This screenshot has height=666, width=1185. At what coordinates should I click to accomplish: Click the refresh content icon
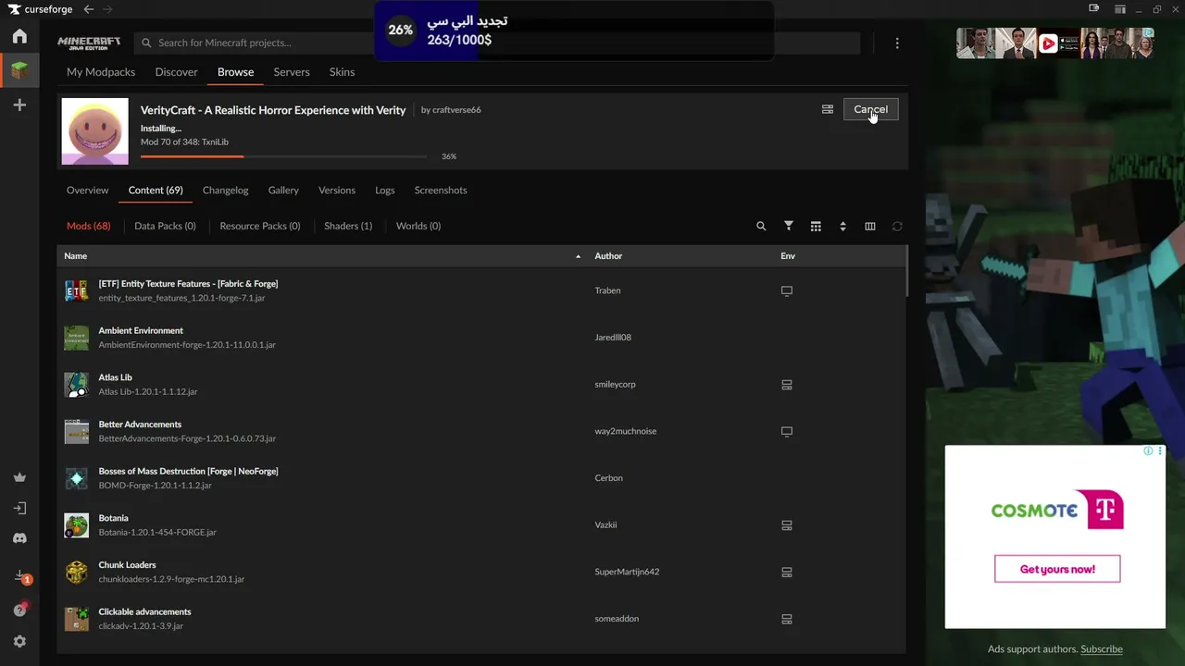897,226
